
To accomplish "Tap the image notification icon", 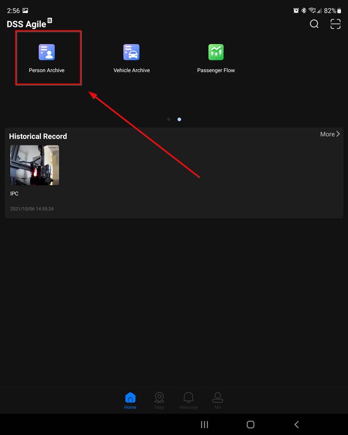I will (25, 10).
